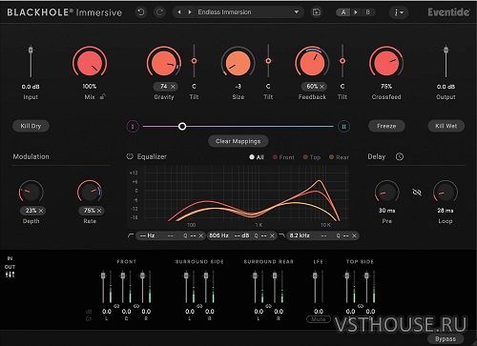Screen dimensions: 477x346
Task: Adjust the Input level fader
Action: coord(31,51)
